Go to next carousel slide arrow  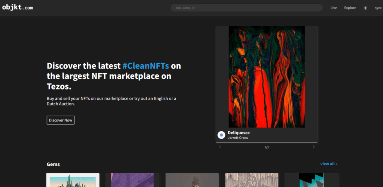pos(314,147)
